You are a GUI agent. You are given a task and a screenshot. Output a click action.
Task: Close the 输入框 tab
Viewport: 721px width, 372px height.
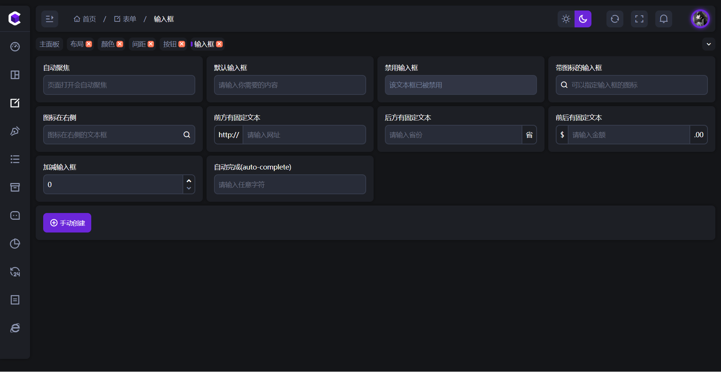pyautogui.click(x=220, y=44)
